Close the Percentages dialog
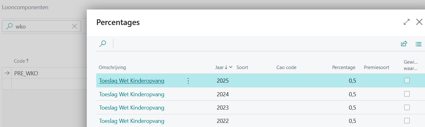The width and height of the screenshot is (425, 127). (419, 22)
